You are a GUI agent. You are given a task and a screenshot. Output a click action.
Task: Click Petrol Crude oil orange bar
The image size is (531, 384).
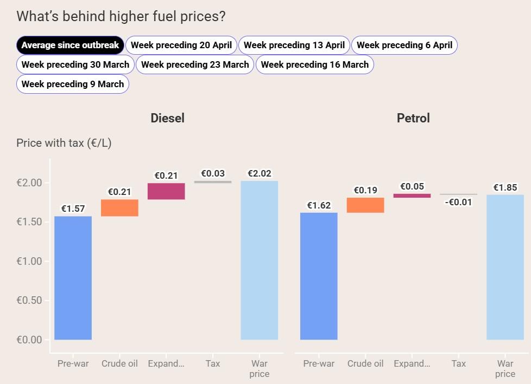point(365,205)
